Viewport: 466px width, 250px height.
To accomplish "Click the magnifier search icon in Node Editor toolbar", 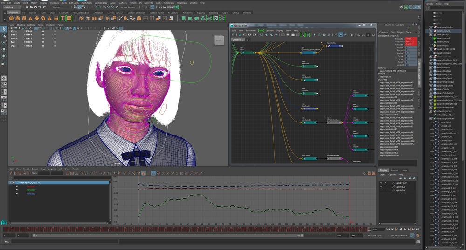I will [302, 34].
